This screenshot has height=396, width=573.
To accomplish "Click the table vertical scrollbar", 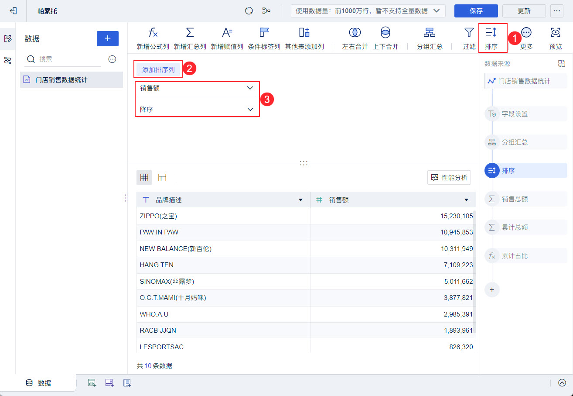I will click(x=475, y=271).
